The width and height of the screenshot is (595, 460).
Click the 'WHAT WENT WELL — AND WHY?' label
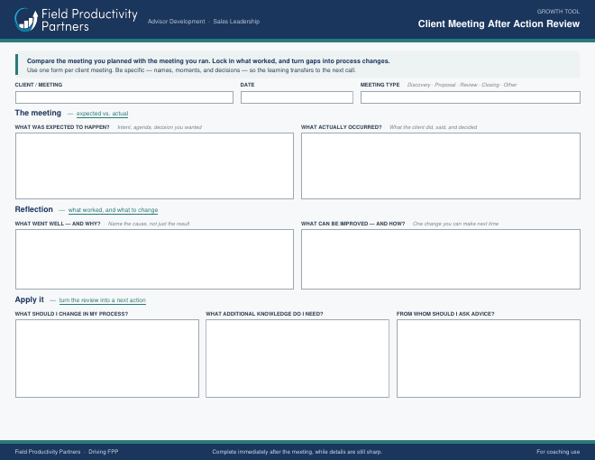point(58,224)
